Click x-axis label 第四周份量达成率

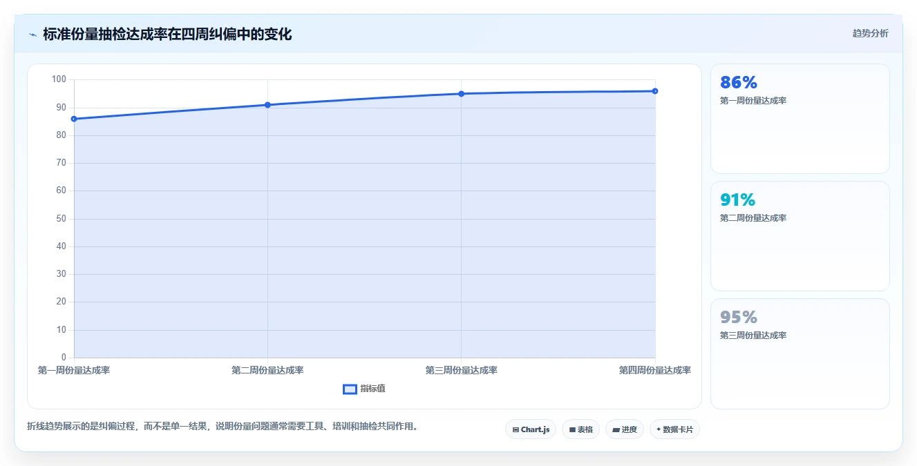point(655,370)
